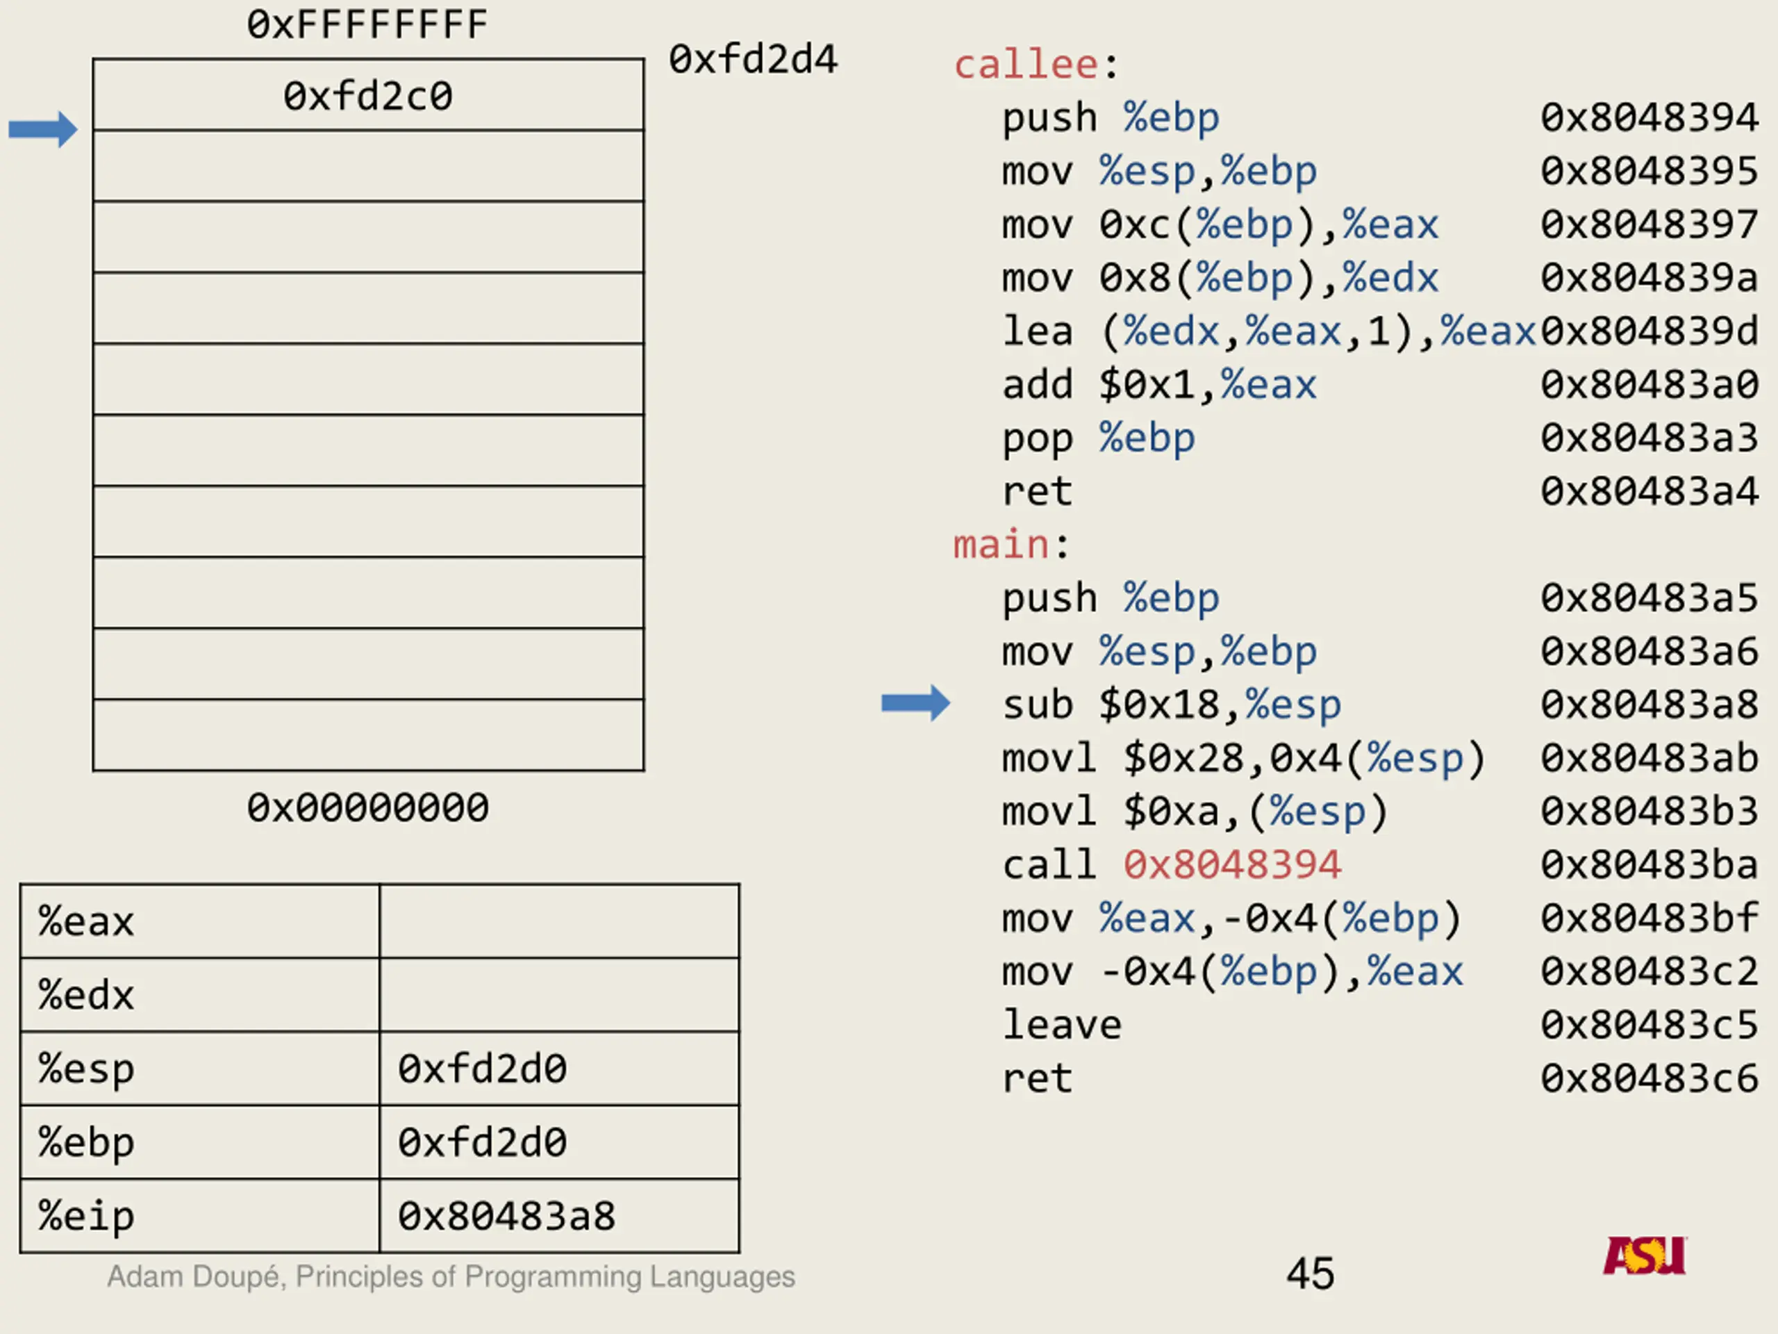Click the address 0x80483b3
Viewport: 1778px width, 1334px height.
click(1650, 812)
